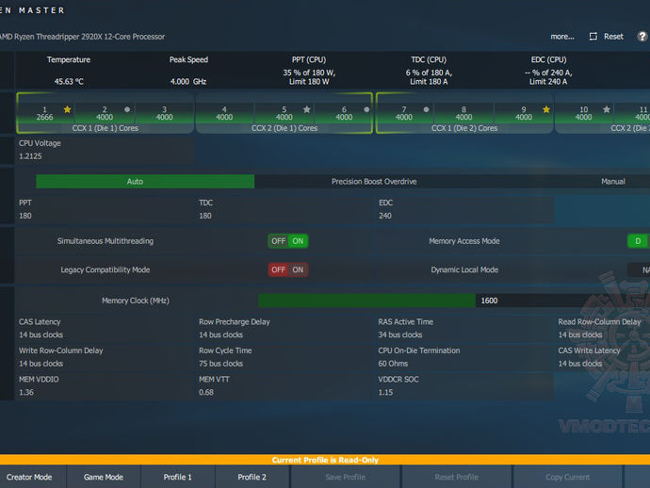This screenshot has height=488, width=650.
Task: Toggle the Simultaneous Multithreading OFF/ON switch
Action: pyautogui.click(x=288, y=241)
